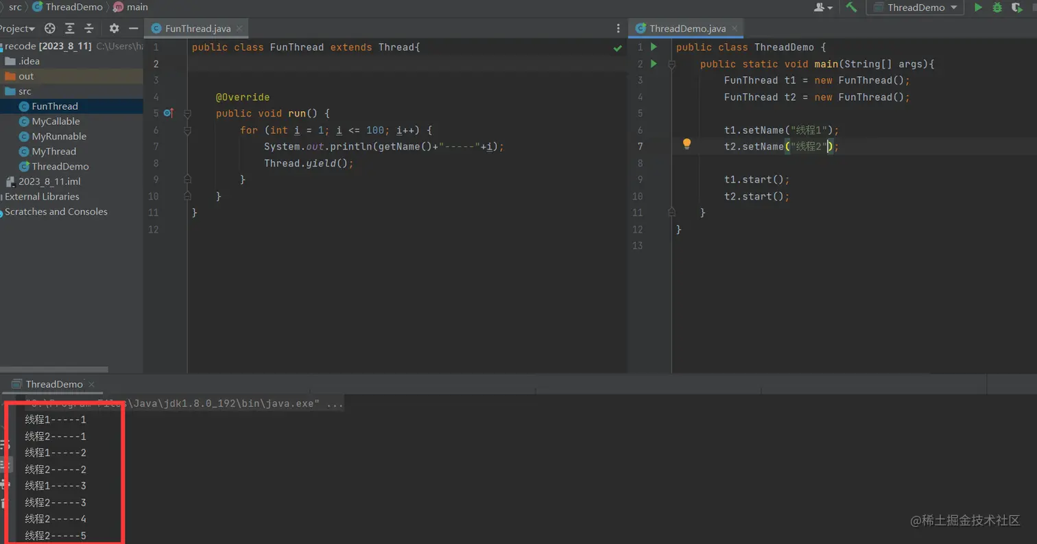
Task: Click console output line "线程2-----2"
Action: click(56, 469)
